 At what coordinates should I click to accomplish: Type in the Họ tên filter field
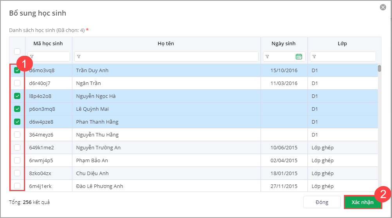(169, 57)
